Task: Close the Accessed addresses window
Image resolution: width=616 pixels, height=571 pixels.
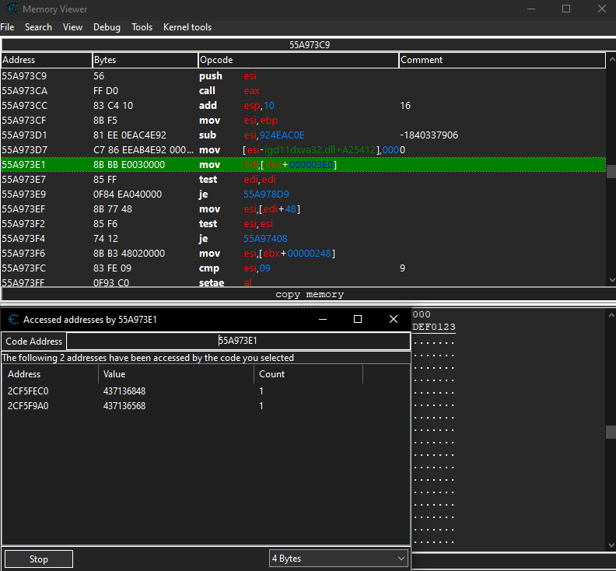Action: coord(394,319)
